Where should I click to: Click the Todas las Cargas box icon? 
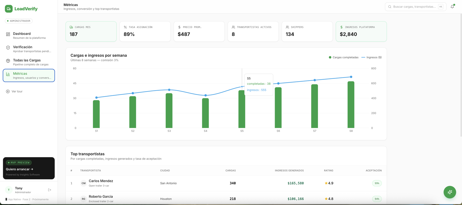[8, 61]
